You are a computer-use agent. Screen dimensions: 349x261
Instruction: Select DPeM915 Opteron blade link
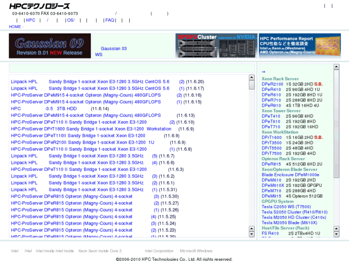pos(272,196)
